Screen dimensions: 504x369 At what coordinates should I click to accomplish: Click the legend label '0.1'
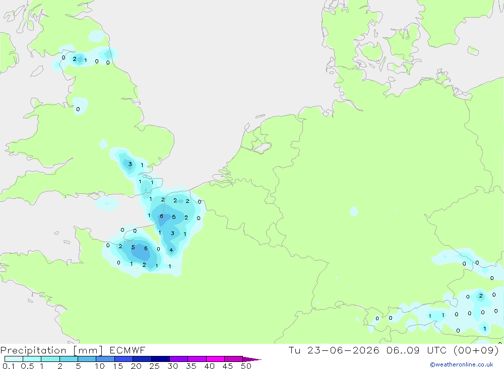coord(9,366)
